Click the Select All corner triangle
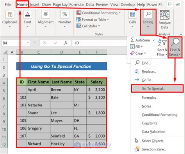 pos(5,52)
